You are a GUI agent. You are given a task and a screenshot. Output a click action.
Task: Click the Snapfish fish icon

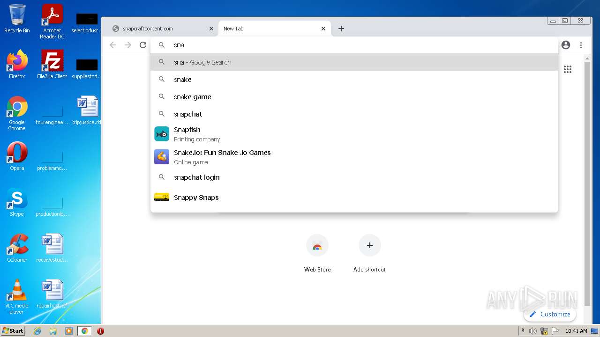(162, 134)
